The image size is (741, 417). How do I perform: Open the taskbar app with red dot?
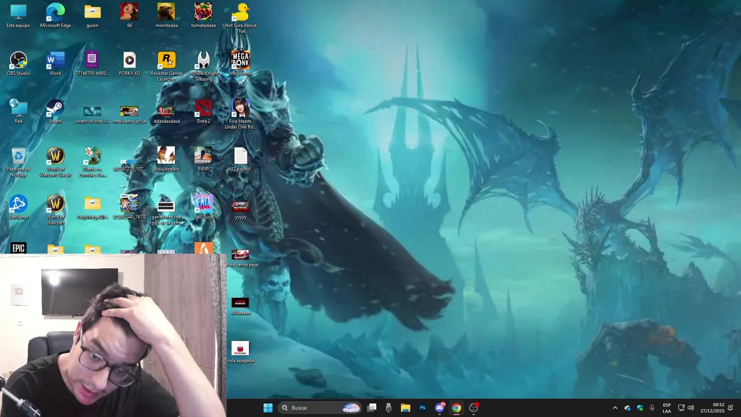pos(474,408)
